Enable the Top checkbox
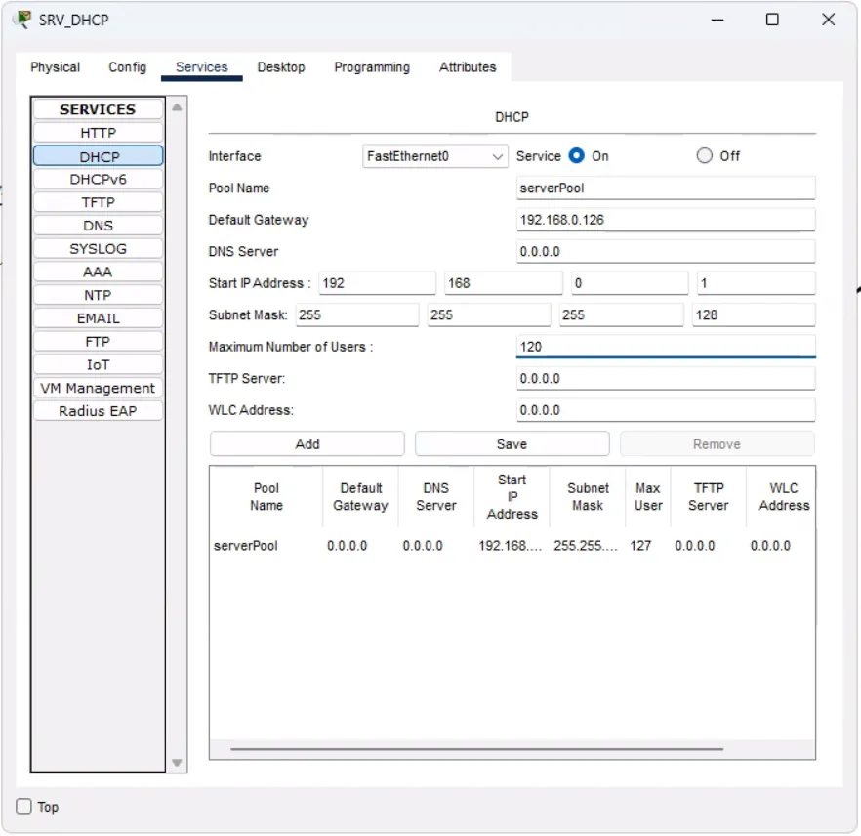The height and width of the screenshot is (836, 861). (24, 807)
